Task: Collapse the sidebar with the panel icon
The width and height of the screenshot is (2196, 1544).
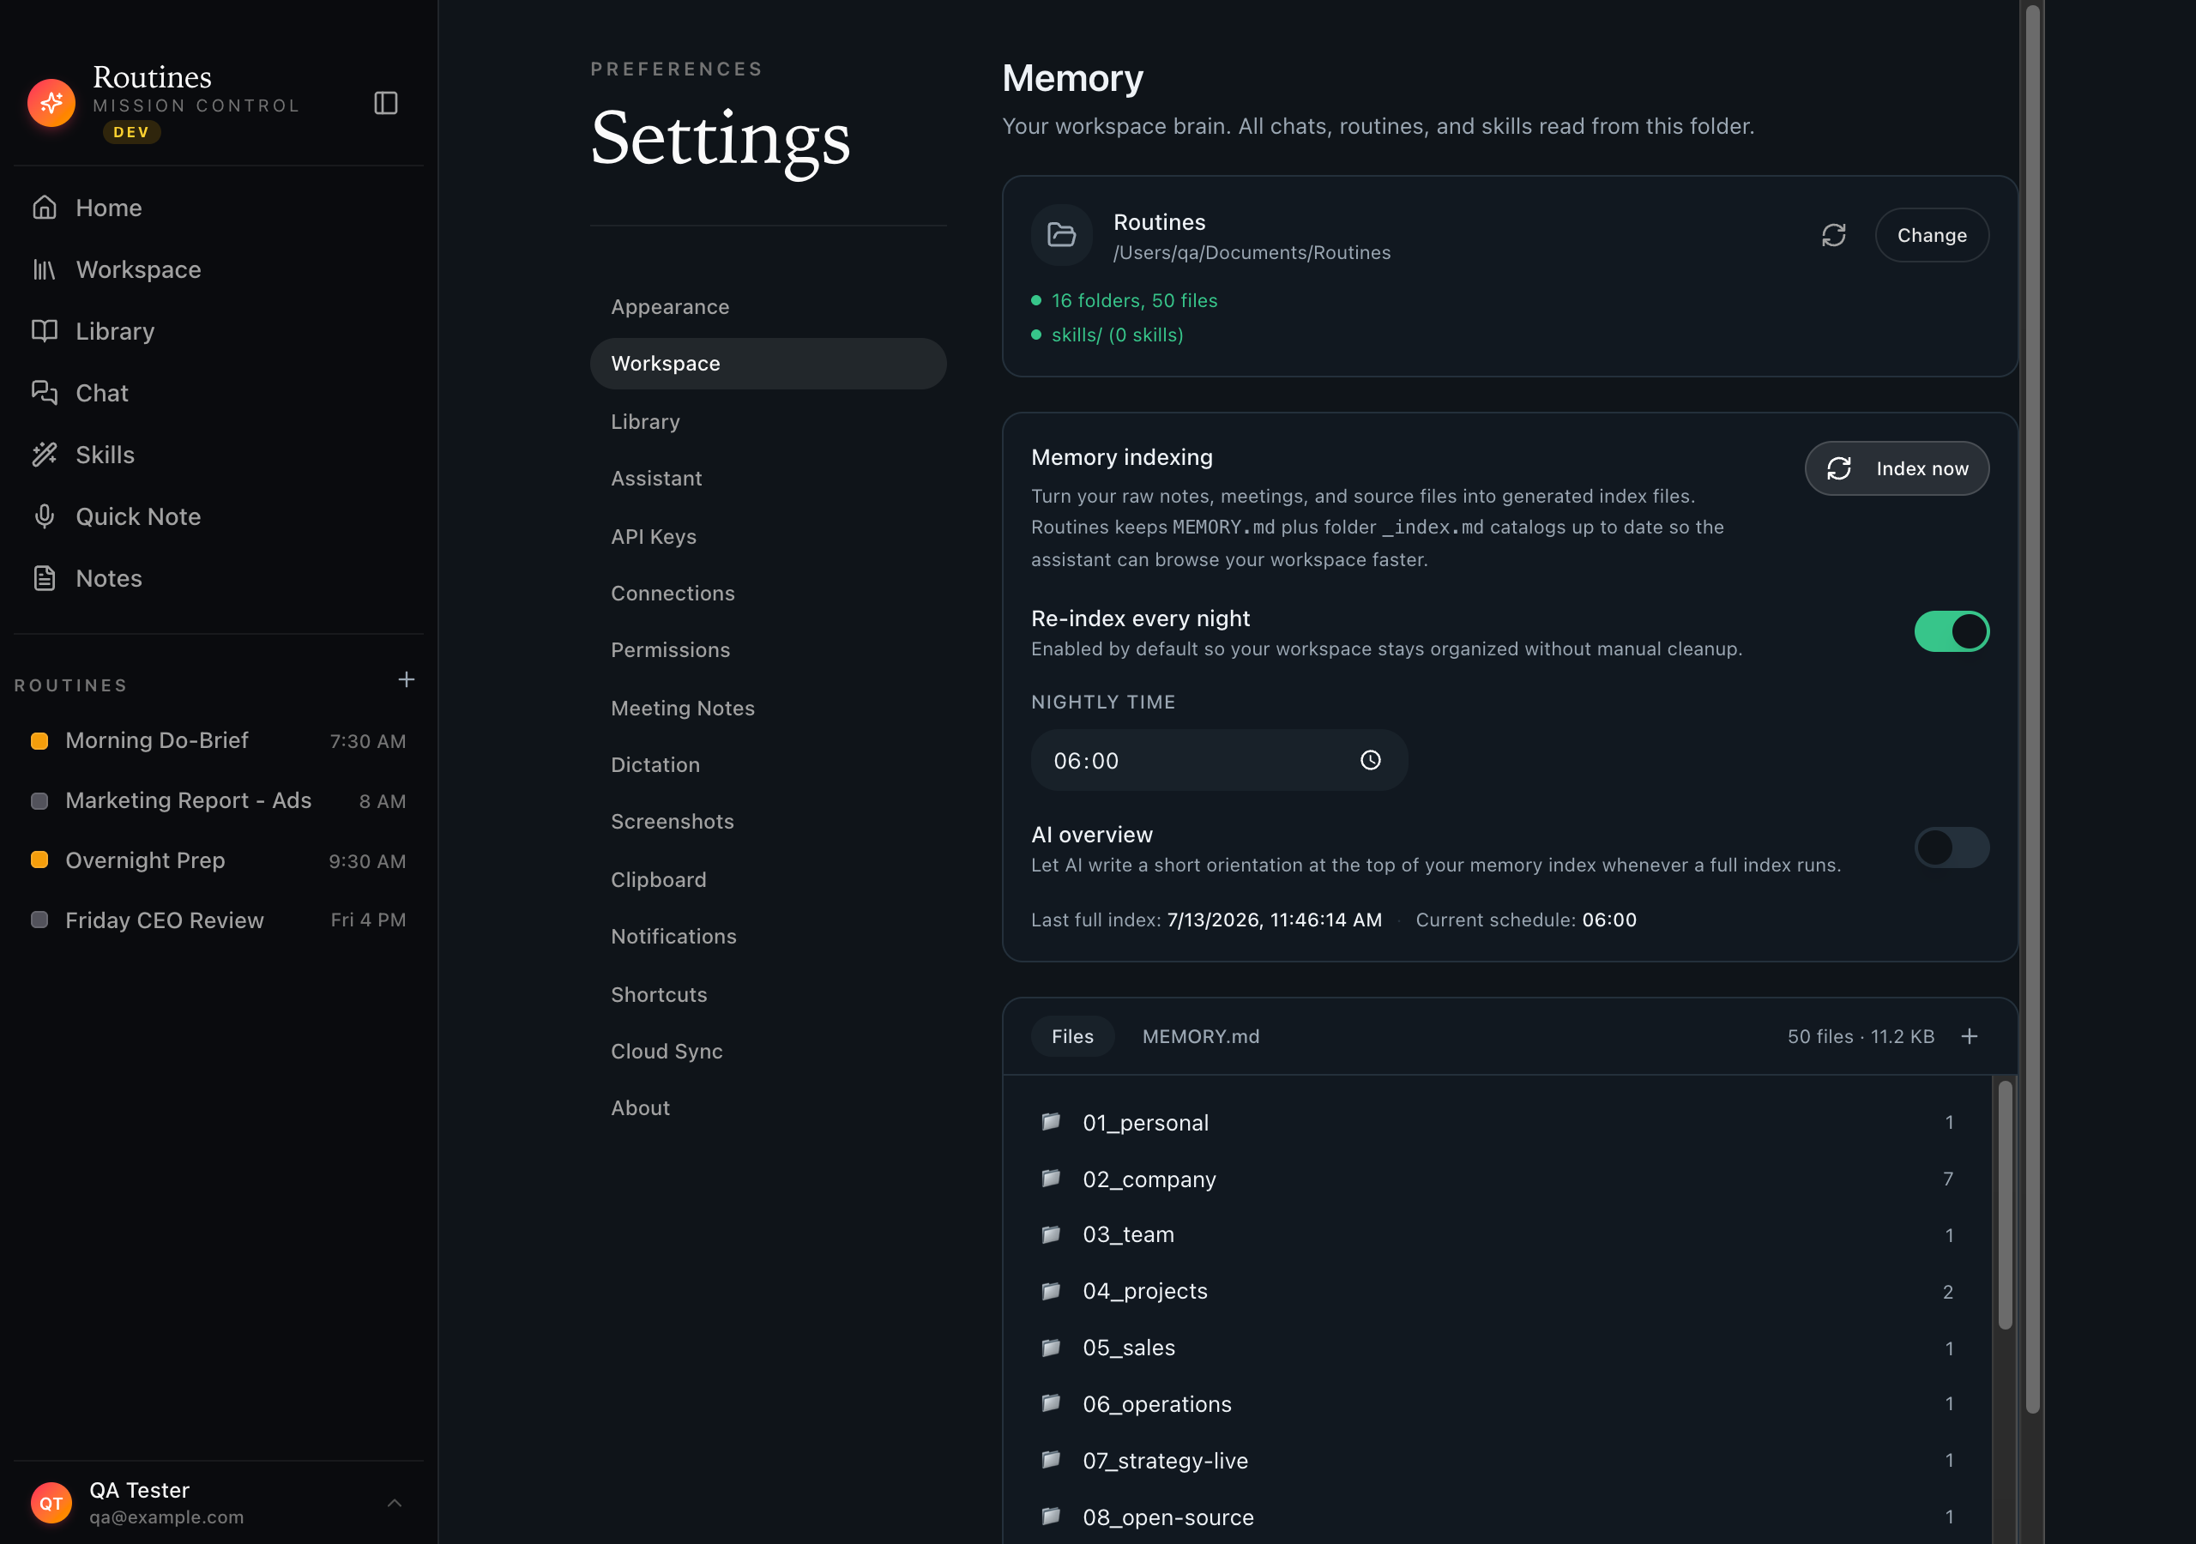Action: tap(385, 102)
